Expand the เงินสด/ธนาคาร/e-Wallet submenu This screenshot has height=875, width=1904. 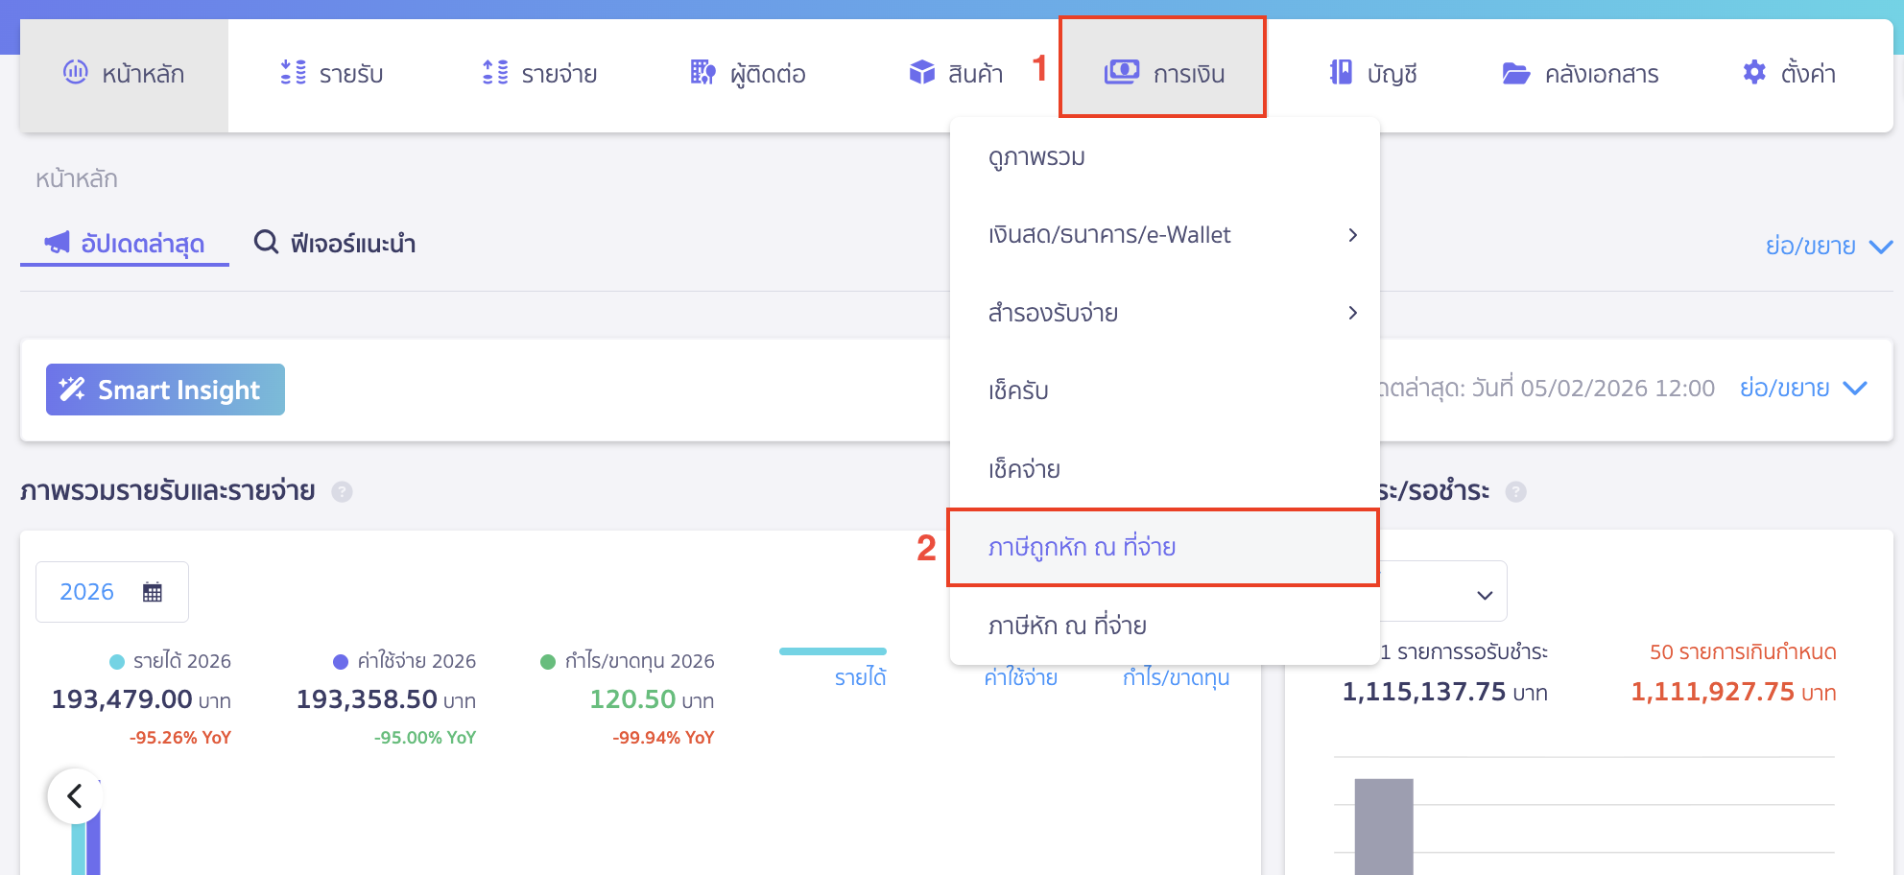(1352, 235)
